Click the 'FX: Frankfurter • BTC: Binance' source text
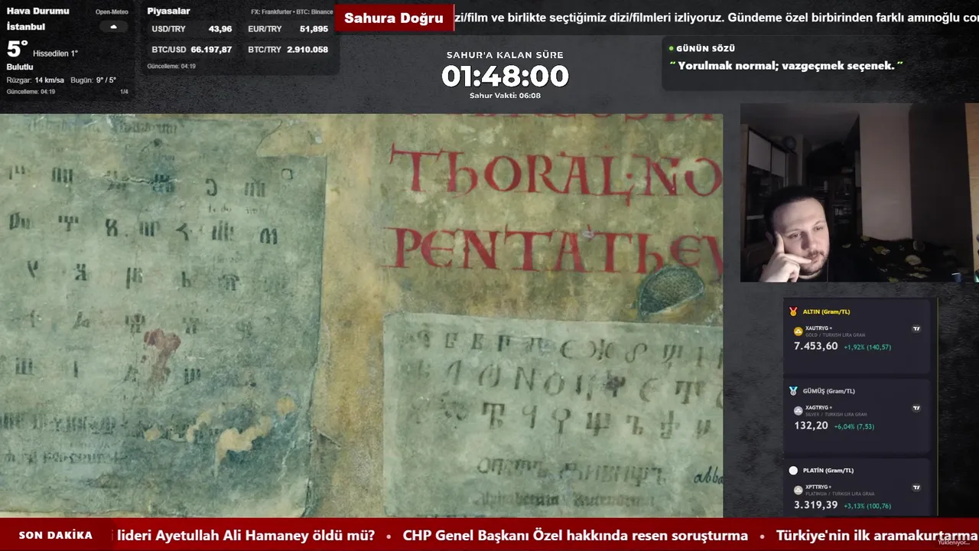Screen dimensions: 979x551 click(x=292, y=12)
